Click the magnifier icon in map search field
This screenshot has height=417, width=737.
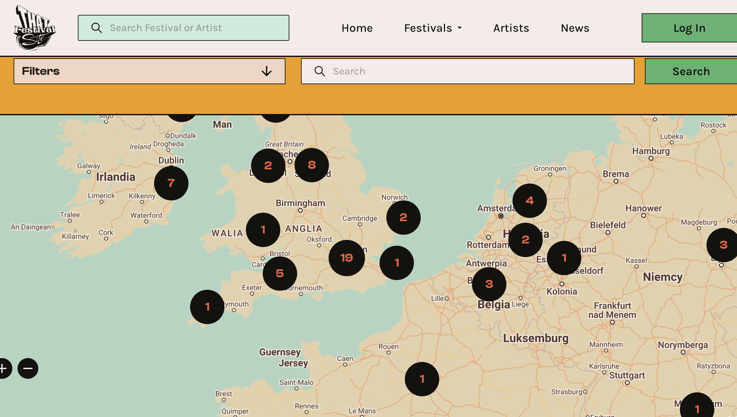click(320, 71)
